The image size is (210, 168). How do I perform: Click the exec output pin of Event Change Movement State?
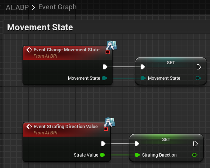click(x=105, y=67)
